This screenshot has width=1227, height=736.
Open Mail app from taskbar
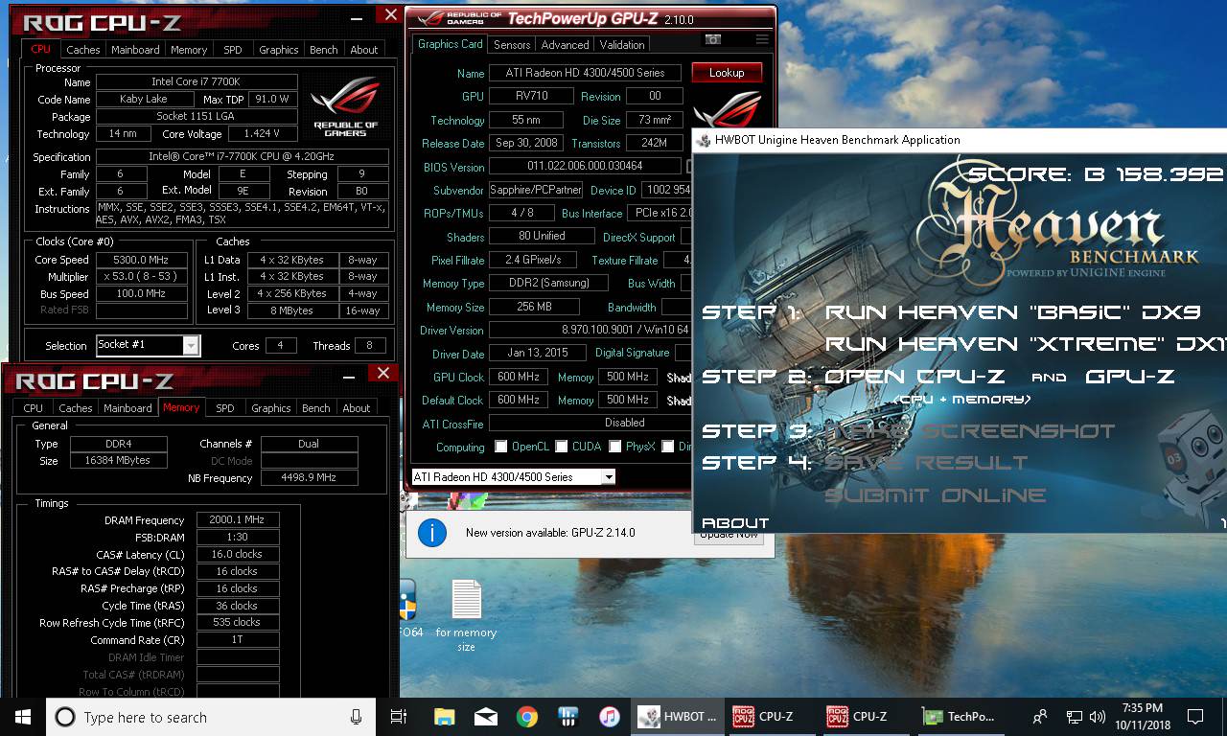point(485,717)
